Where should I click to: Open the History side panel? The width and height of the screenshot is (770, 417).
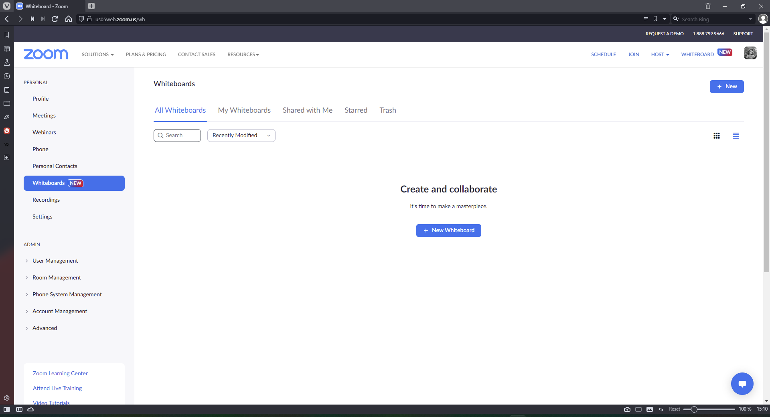7,76
